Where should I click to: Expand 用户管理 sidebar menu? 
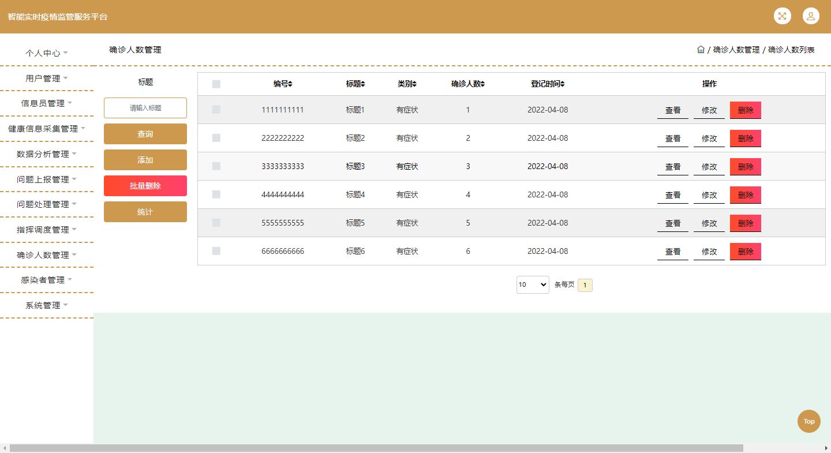47,78
